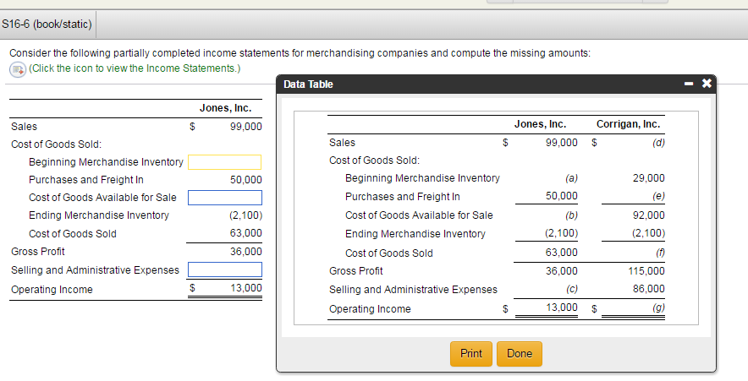Click the Jones, Inc. header in Data Table
The width and height of the screenshot is (748, 381).
[540, 124]
